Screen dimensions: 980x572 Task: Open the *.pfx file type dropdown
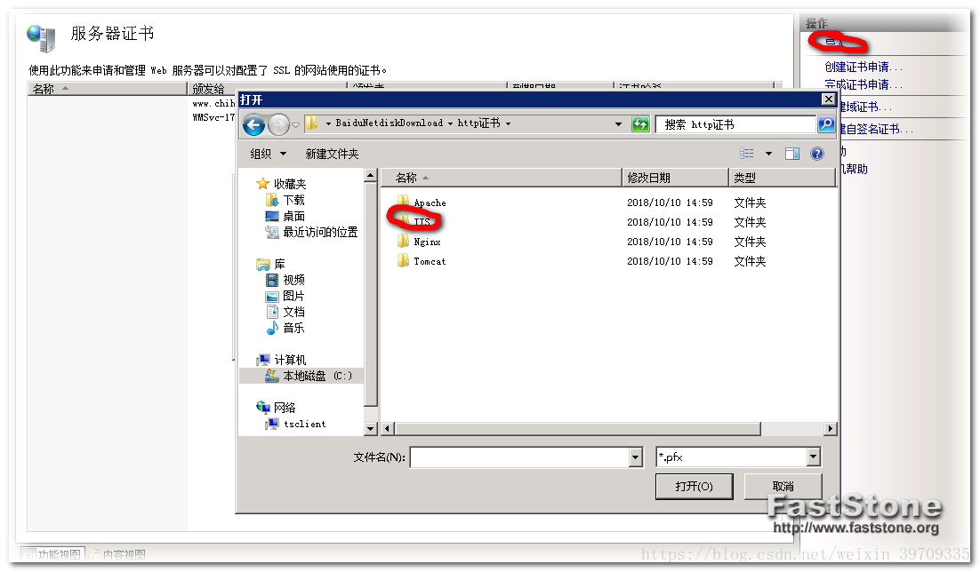click(x=813, y=457)
